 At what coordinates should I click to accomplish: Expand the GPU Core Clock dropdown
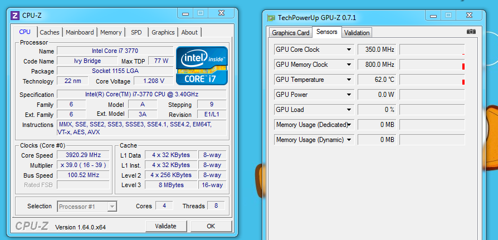(x=349, y=50)
